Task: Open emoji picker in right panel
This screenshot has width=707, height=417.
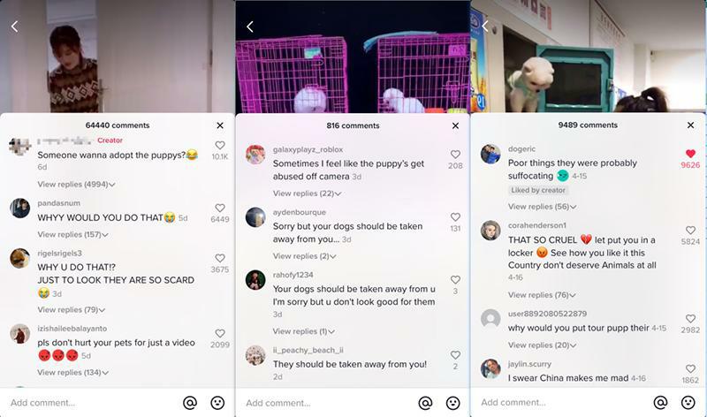Action: tap(688, 402)
